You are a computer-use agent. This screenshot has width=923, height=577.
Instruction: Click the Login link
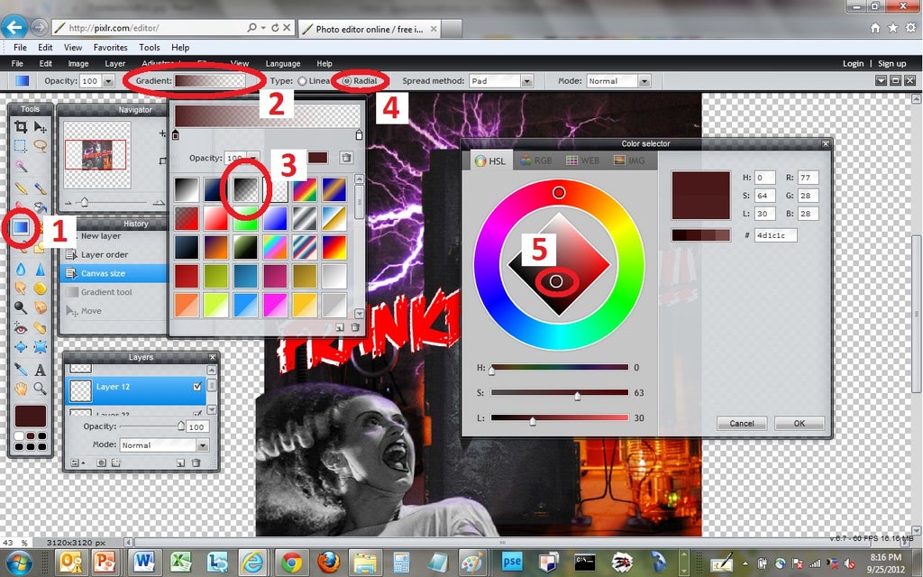pos(853,64)
